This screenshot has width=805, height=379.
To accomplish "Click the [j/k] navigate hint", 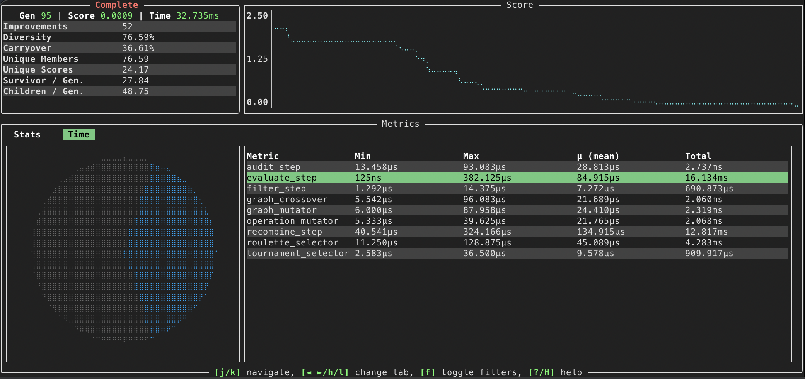I will [254, 372].
